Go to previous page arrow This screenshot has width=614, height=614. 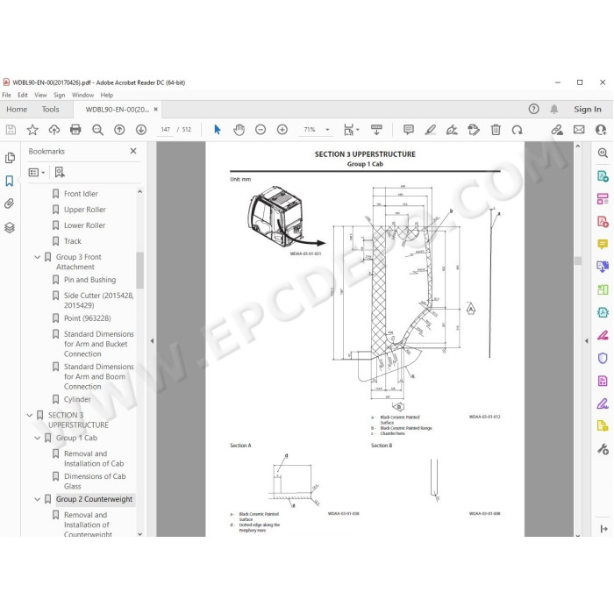click(119, 130)
